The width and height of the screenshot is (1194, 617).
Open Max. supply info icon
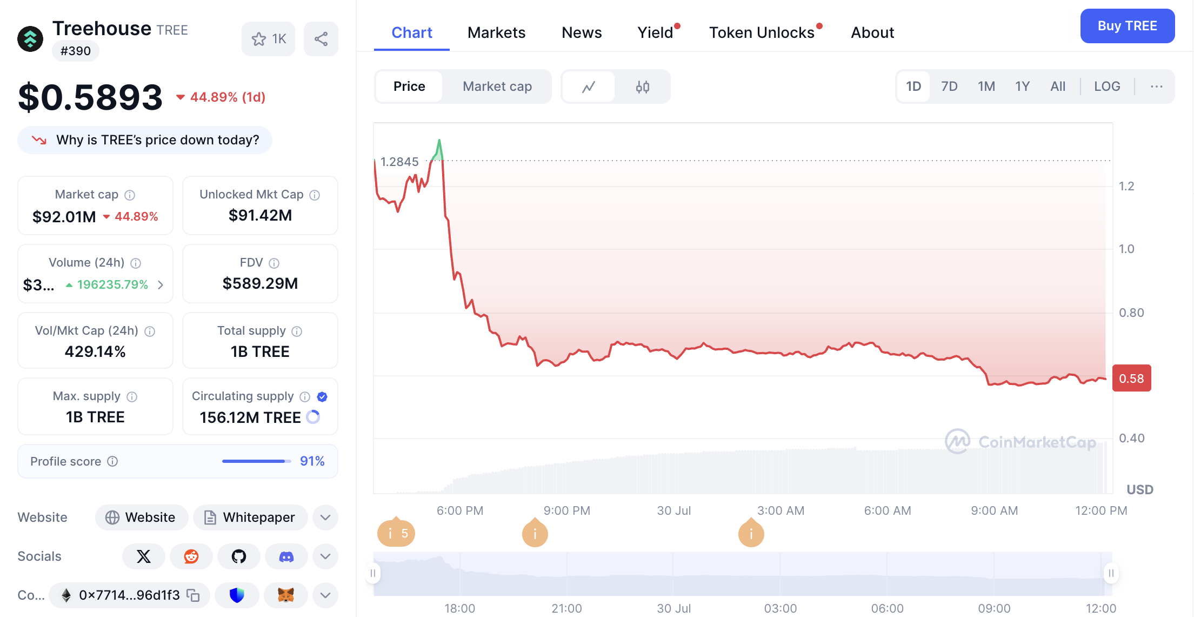pyautogui.click(x=132, y=397)
